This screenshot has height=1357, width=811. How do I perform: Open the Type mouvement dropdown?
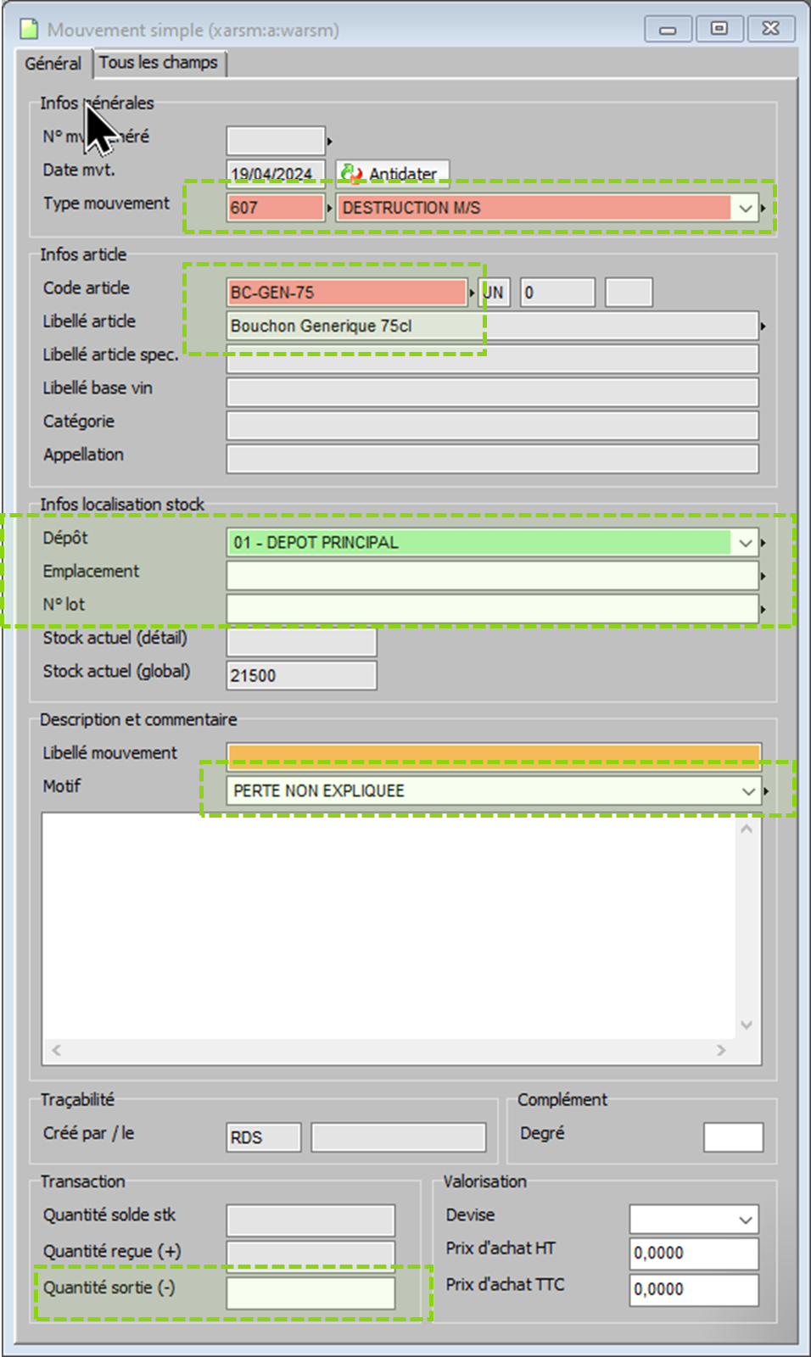[x=745, y=208]
